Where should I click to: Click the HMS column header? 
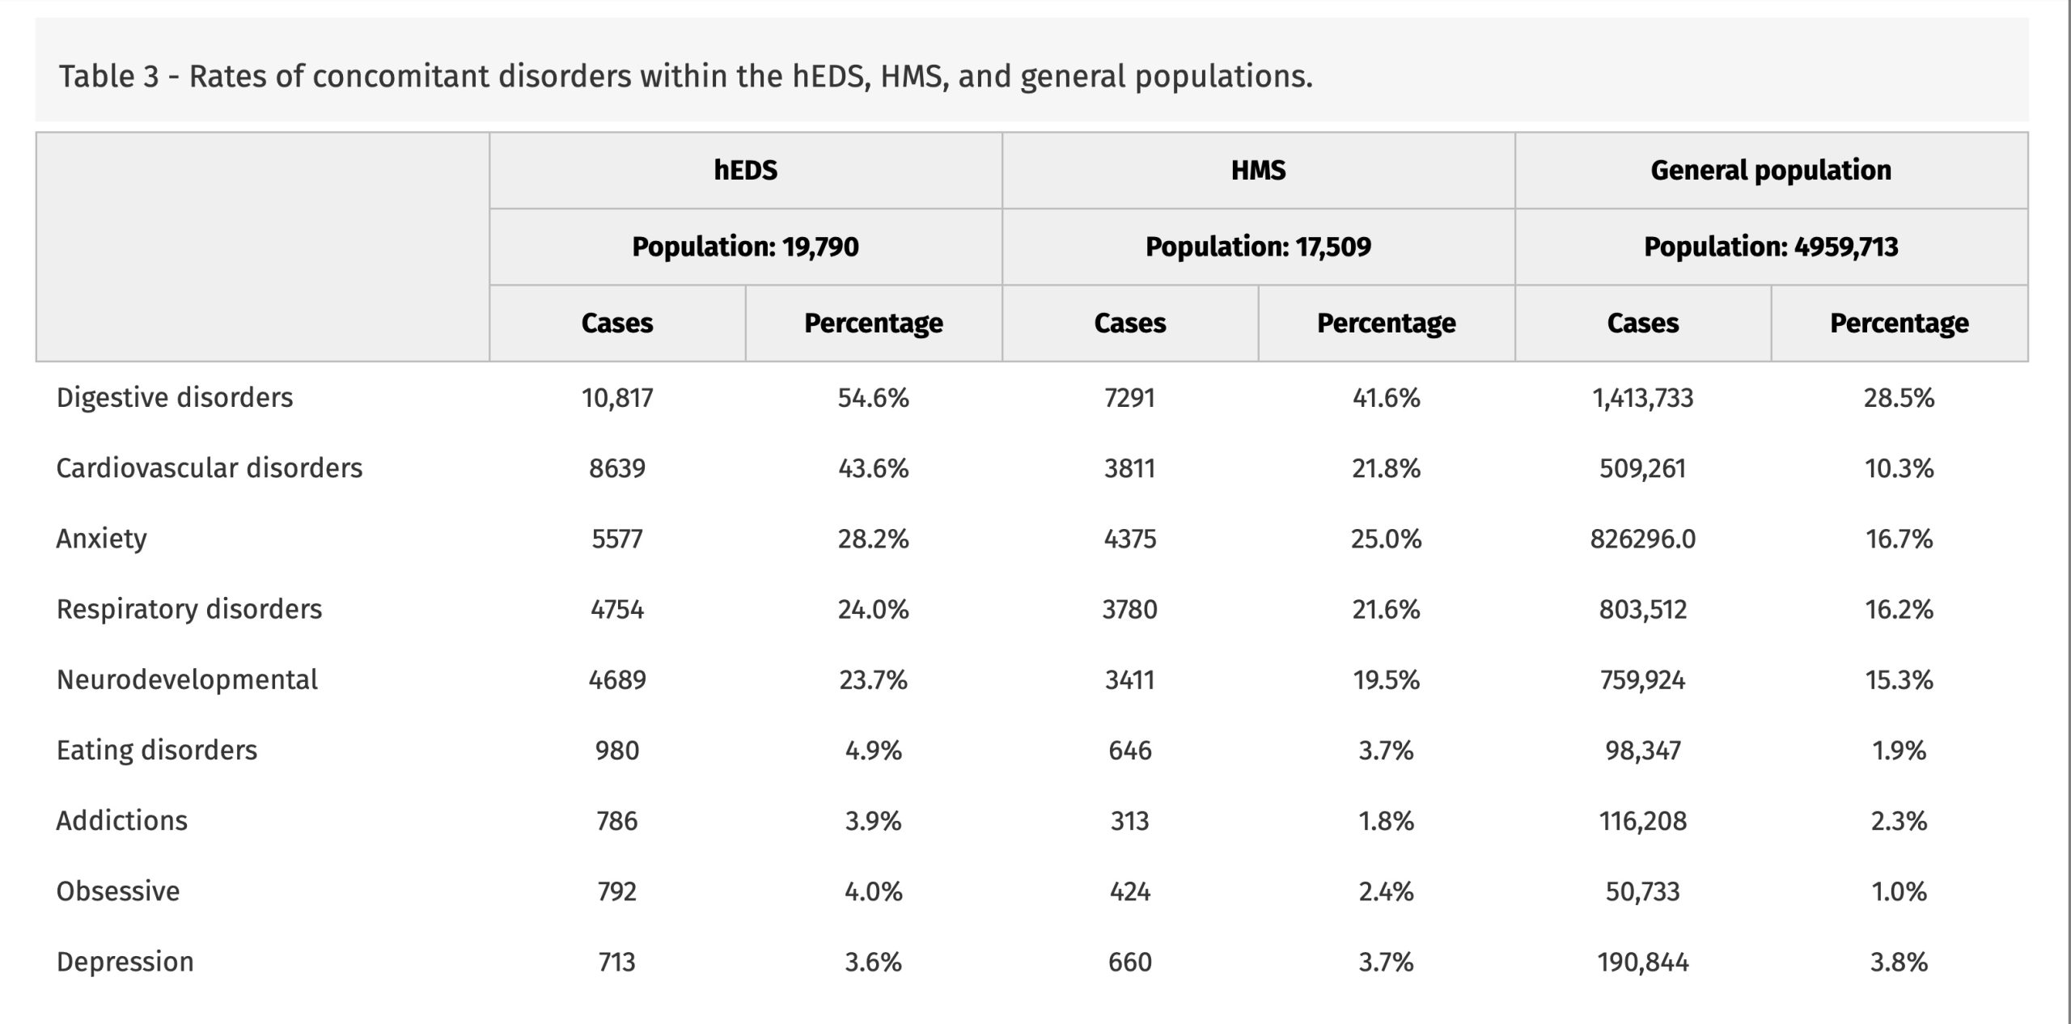pos(1258,171)
